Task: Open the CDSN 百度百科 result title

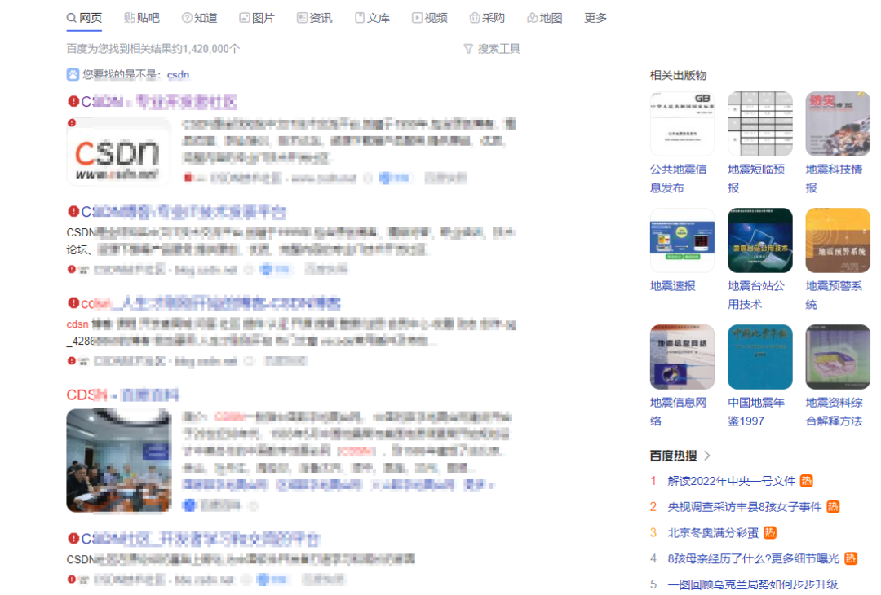Action: tap(122, 394)
